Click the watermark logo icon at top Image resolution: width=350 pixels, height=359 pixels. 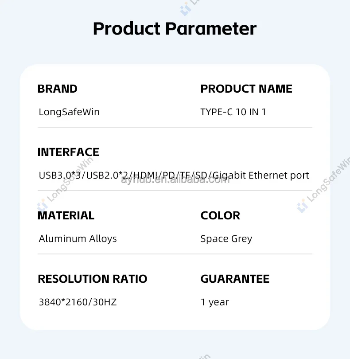pyautogui.click(x=186, y=9)
